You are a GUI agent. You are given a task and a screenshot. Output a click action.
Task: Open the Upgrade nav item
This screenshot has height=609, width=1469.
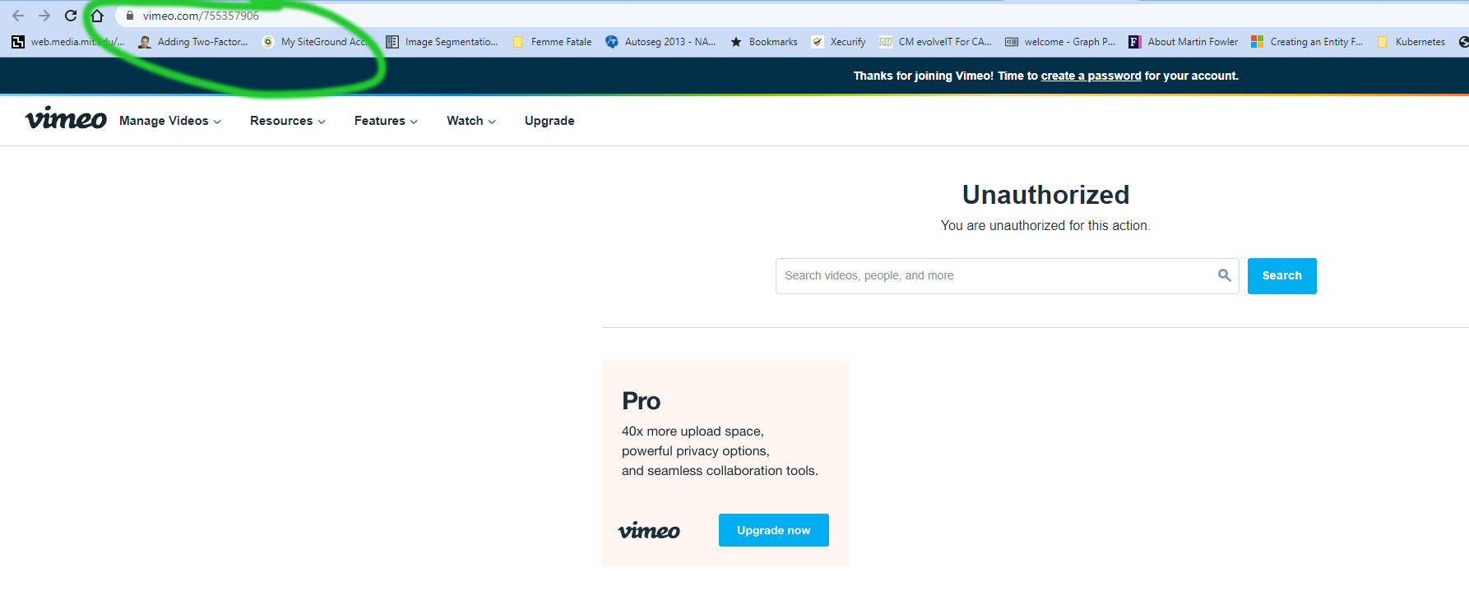549,121
